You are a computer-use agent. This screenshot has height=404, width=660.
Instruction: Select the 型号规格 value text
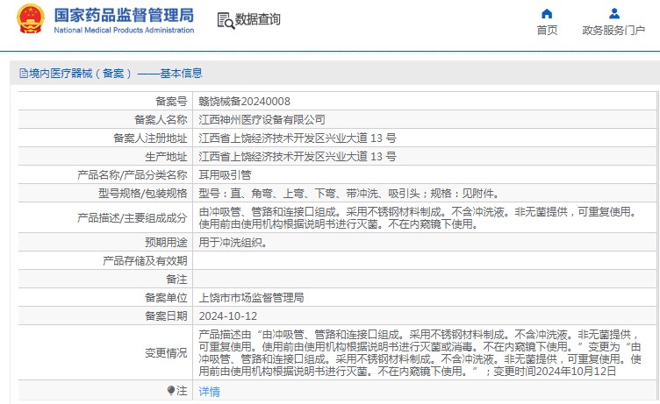pos(349,194)
